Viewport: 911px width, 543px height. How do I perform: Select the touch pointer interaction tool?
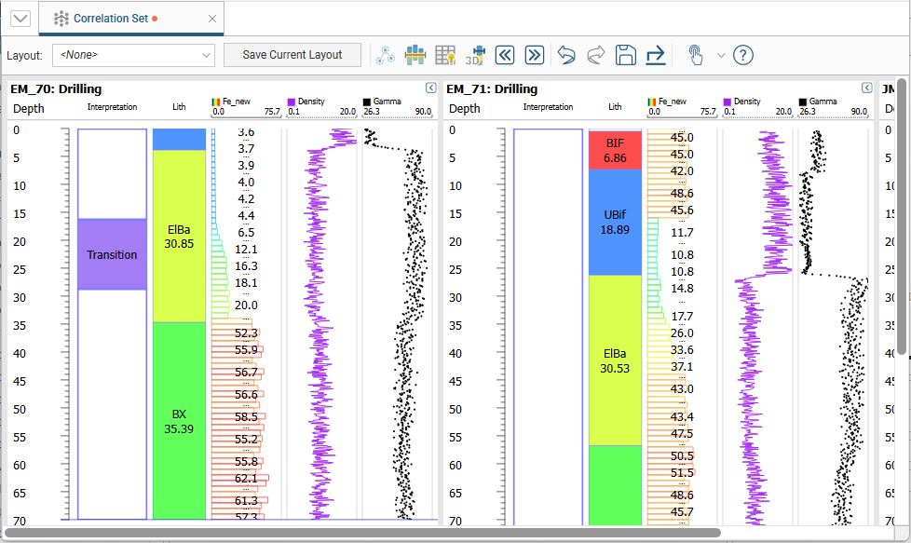(x=695, y=55)
